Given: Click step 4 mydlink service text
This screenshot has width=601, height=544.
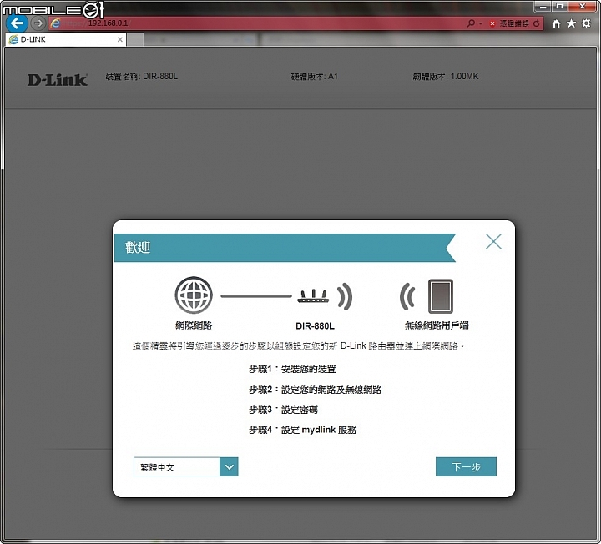Looking at the screenshot, I should (x=303, y=430).
